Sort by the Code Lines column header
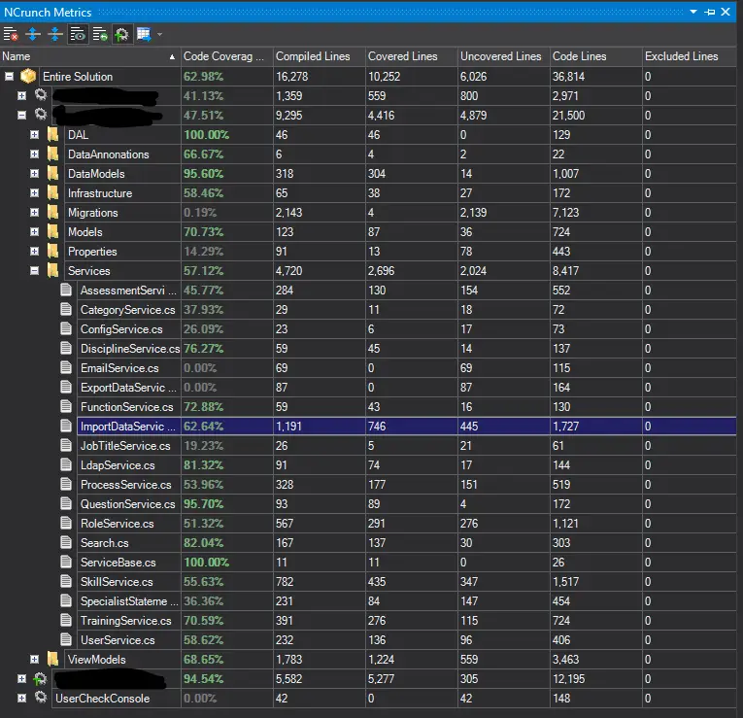The image size is (743, 718). [596, 56]
